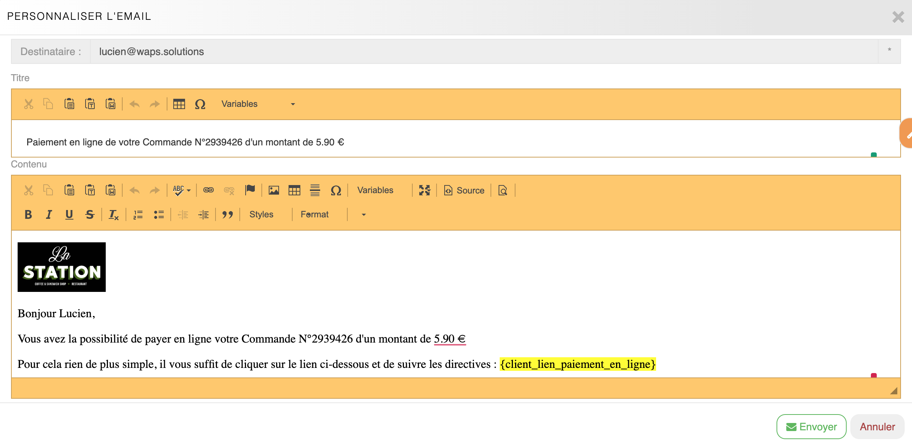The height and width of the screenshot is (445, 912).
Task: Switch to Source view
Action: 464,190
